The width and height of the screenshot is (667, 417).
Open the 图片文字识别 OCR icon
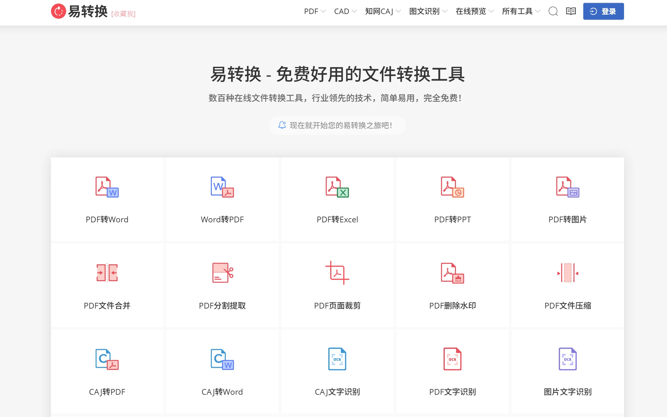point(568,359)
